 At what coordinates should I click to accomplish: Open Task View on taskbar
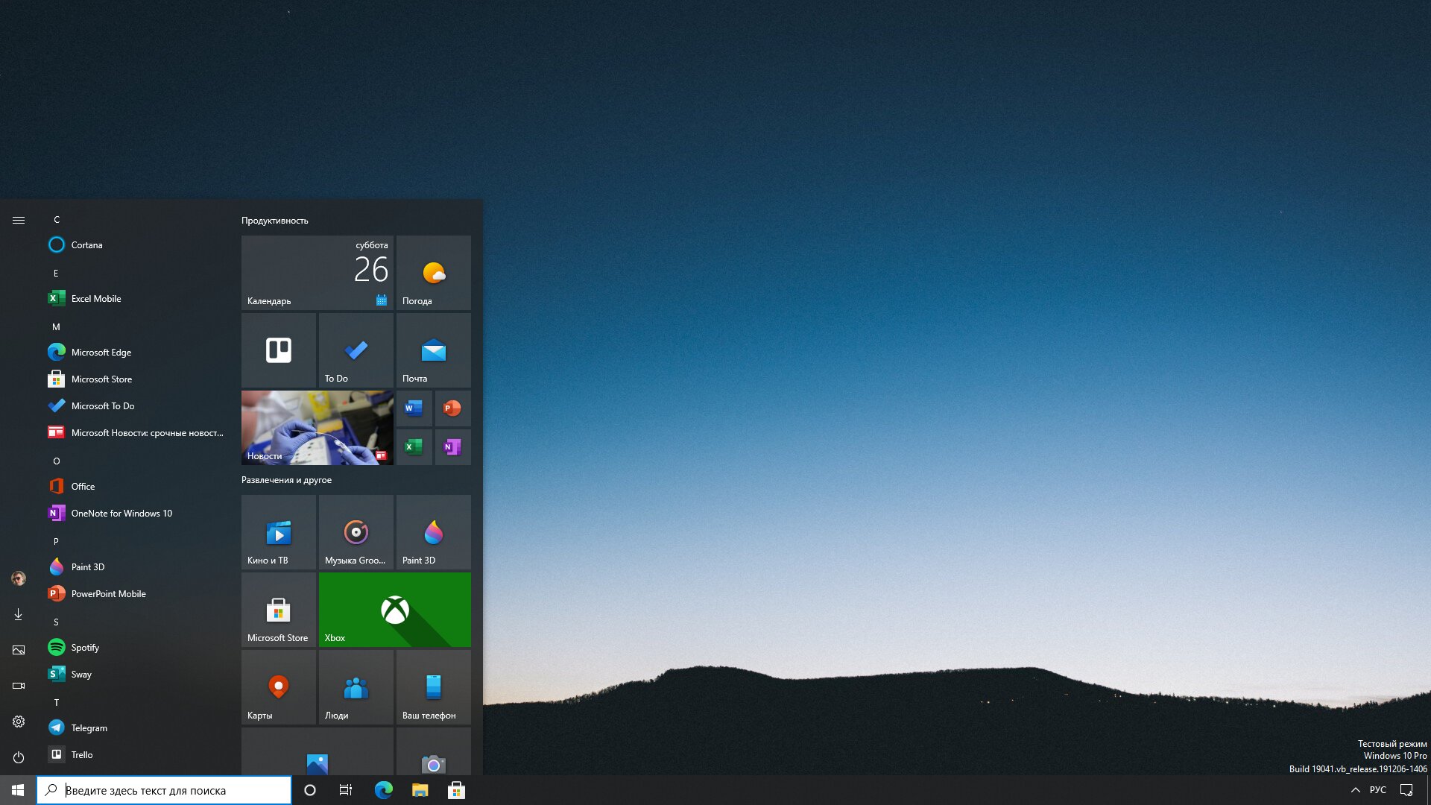(x=346, y=790)
